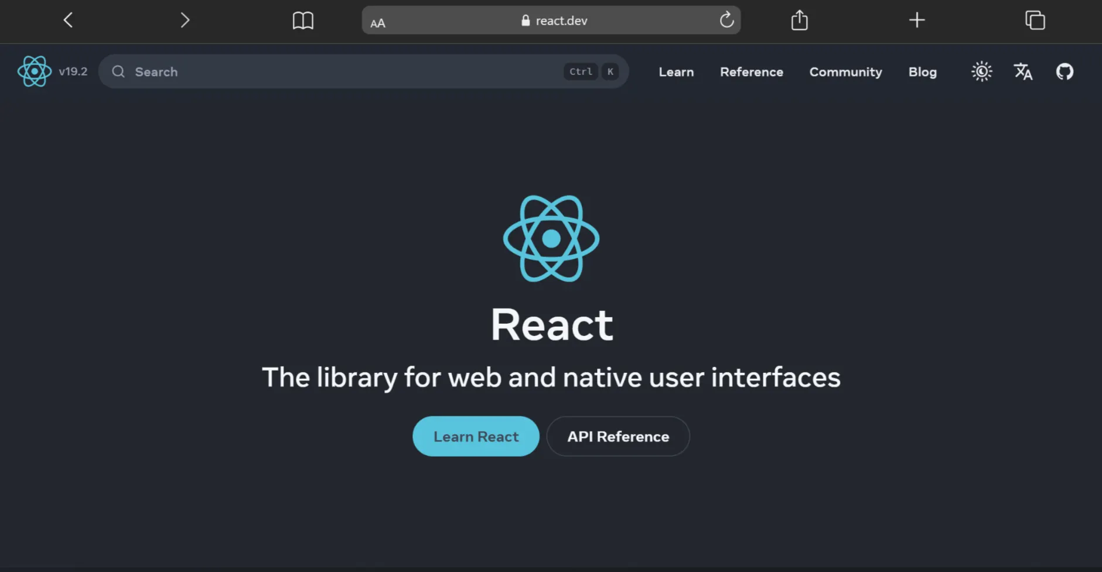This screenshot has height=572, width=1102.
Task: Navigate to the Community page
Action: (x=845, y=71)
